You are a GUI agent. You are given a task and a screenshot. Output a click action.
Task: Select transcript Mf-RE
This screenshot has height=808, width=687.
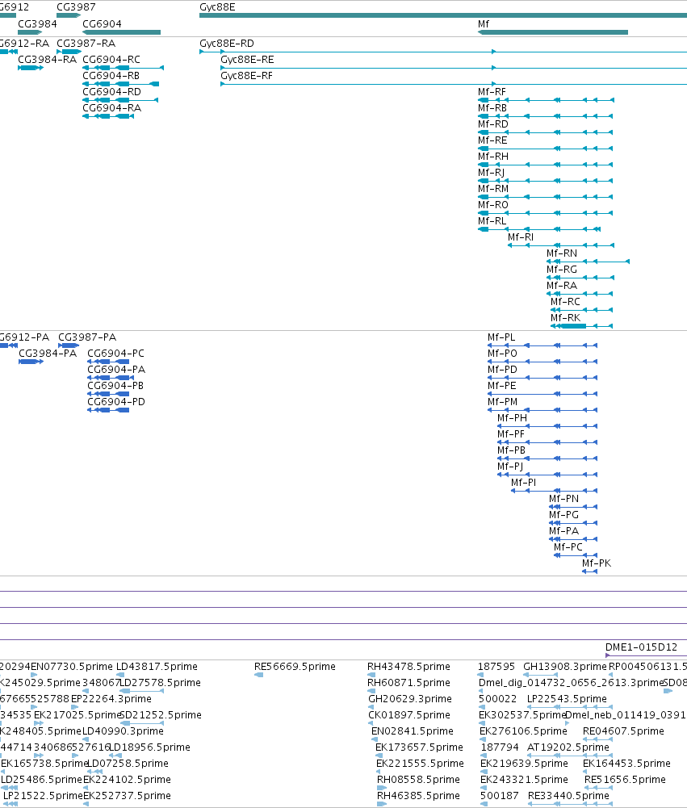click(x=545, y=149)
